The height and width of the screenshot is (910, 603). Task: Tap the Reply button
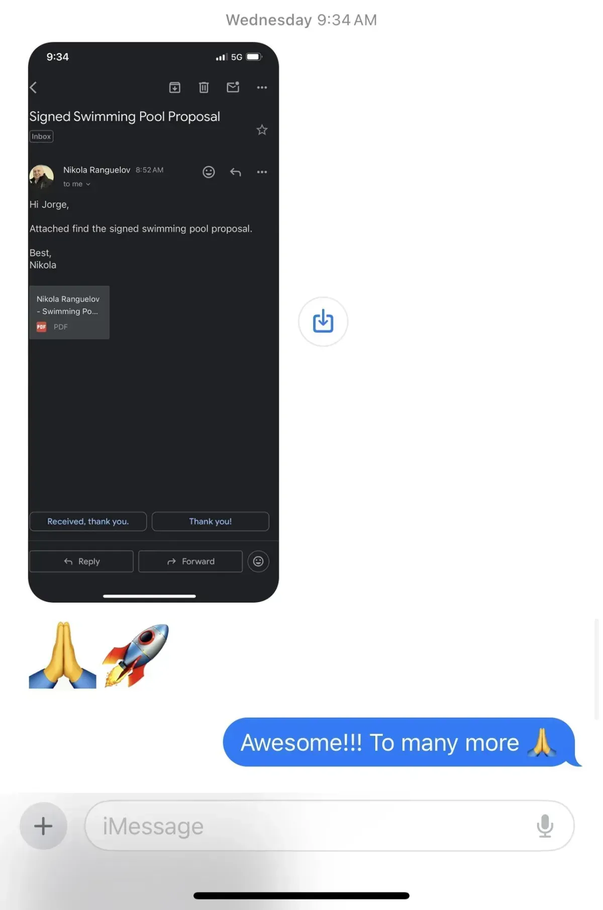[x=81, y=561]
